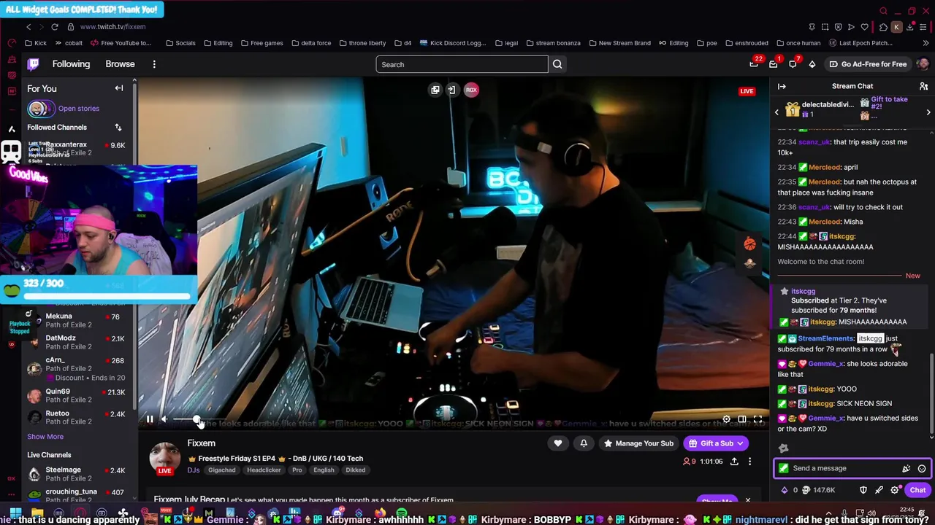Open the chat community users list
Viewport: 935px width, 525px height.
(923, 86)
